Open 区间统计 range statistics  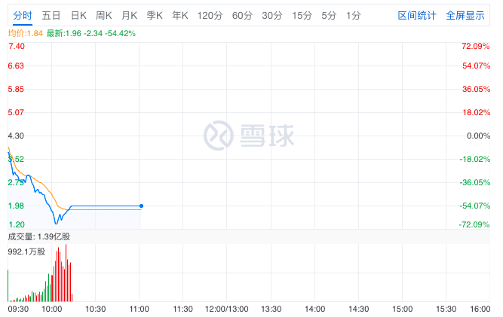417,15
